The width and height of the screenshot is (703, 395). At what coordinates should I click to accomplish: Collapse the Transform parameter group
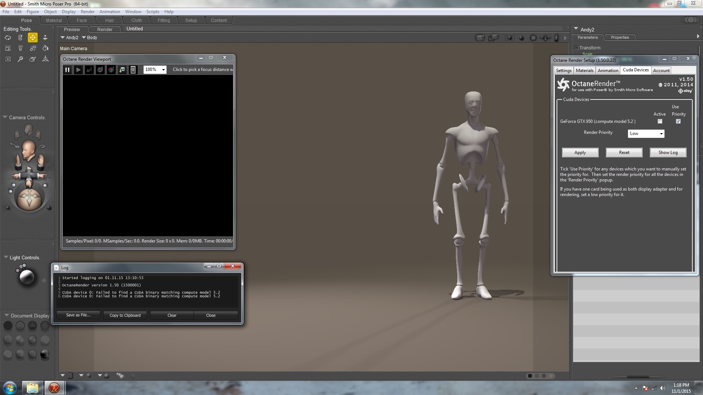(x=577, y=48)
